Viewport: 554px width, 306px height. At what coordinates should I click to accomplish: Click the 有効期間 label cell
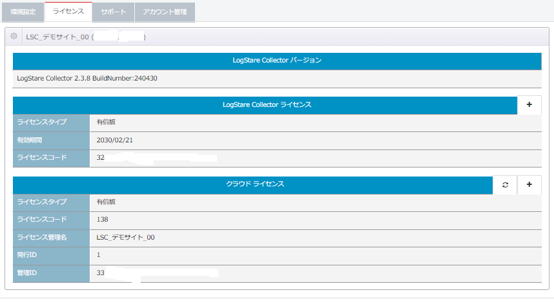(51, 140)
